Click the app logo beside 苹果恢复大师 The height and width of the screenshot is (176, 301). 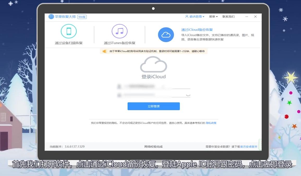pyautogui.click(x=51, y=17)
